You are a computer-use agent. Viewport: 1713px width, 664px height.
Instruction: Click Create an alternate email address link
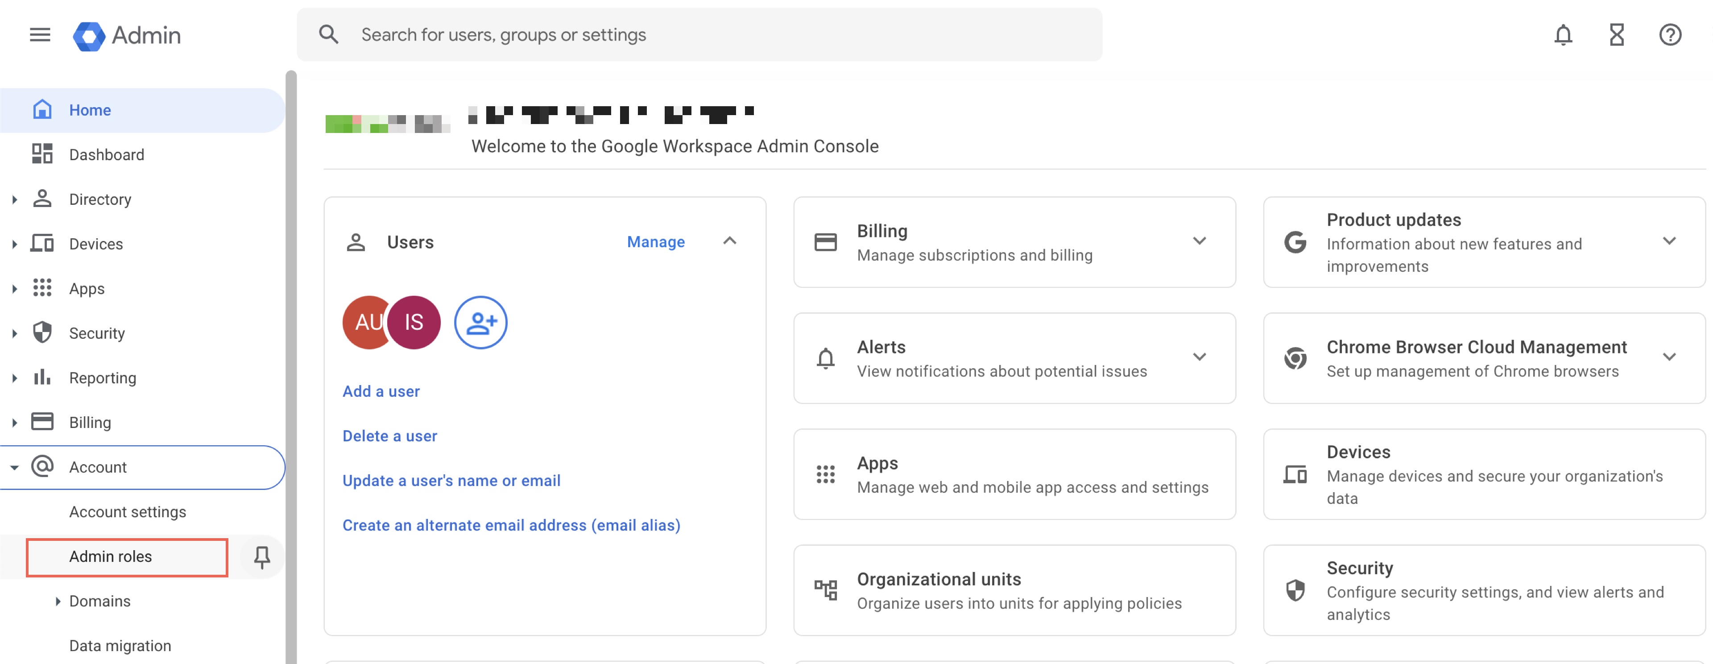coord(511,525)
